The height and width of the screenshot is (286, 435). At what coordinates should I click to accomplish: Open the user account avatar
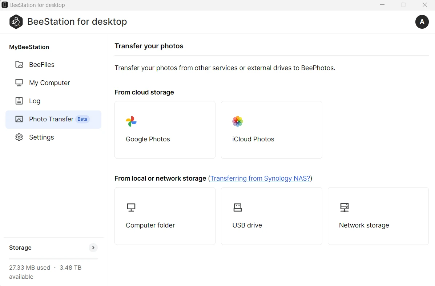[422, 22]
